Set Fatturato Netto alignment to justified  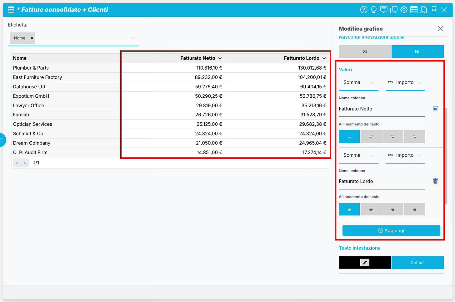(x=349, y=136)
